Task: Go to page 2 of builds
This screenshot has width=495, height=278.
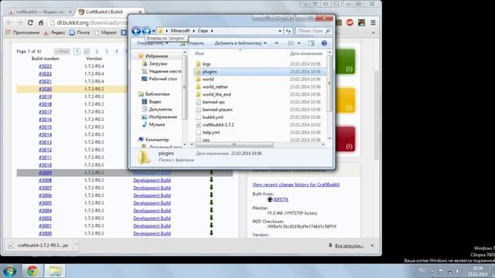Action: [x=97, y=52]
